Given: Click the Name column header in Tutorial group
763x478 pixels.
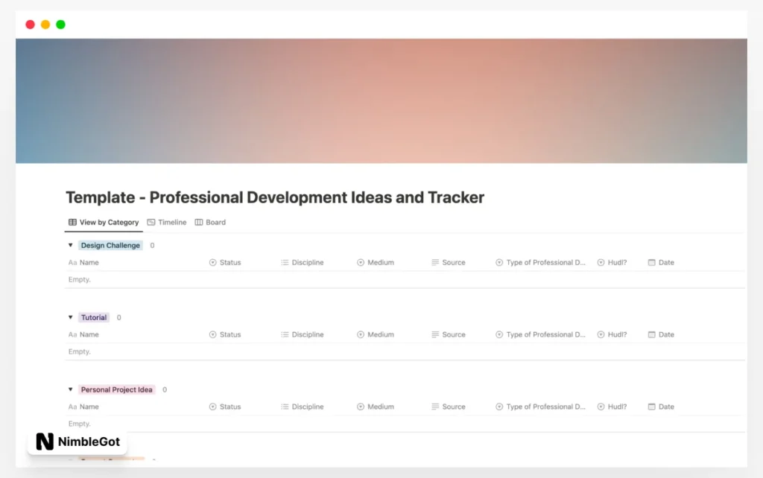Looking at the screenshot, I should coord(83,334).
